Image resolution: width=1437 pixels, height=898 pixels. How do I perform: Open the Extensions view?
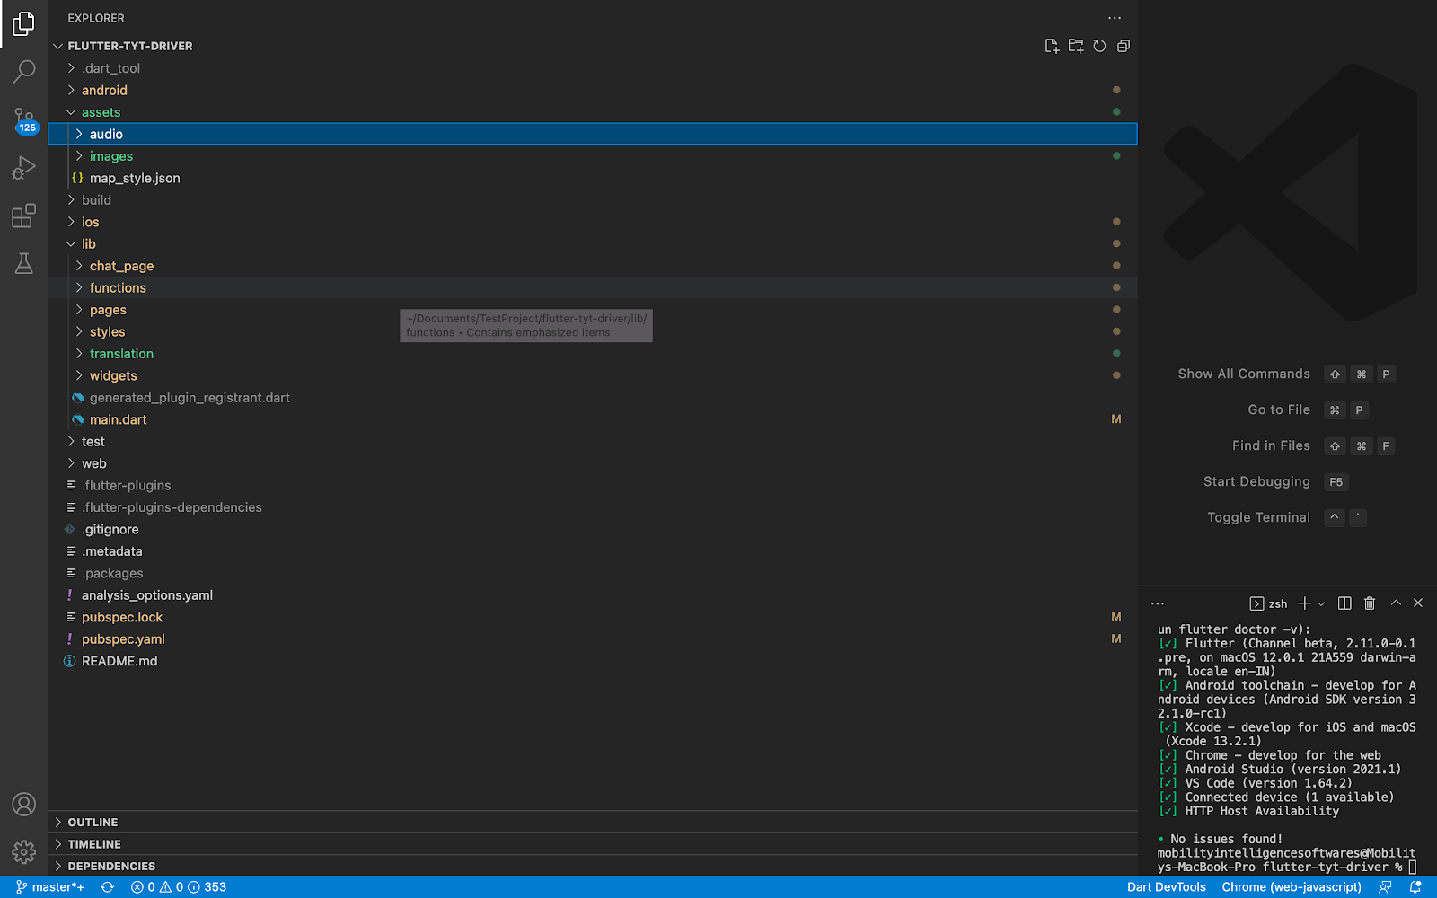pyautogui.click(x=24, y=216)
